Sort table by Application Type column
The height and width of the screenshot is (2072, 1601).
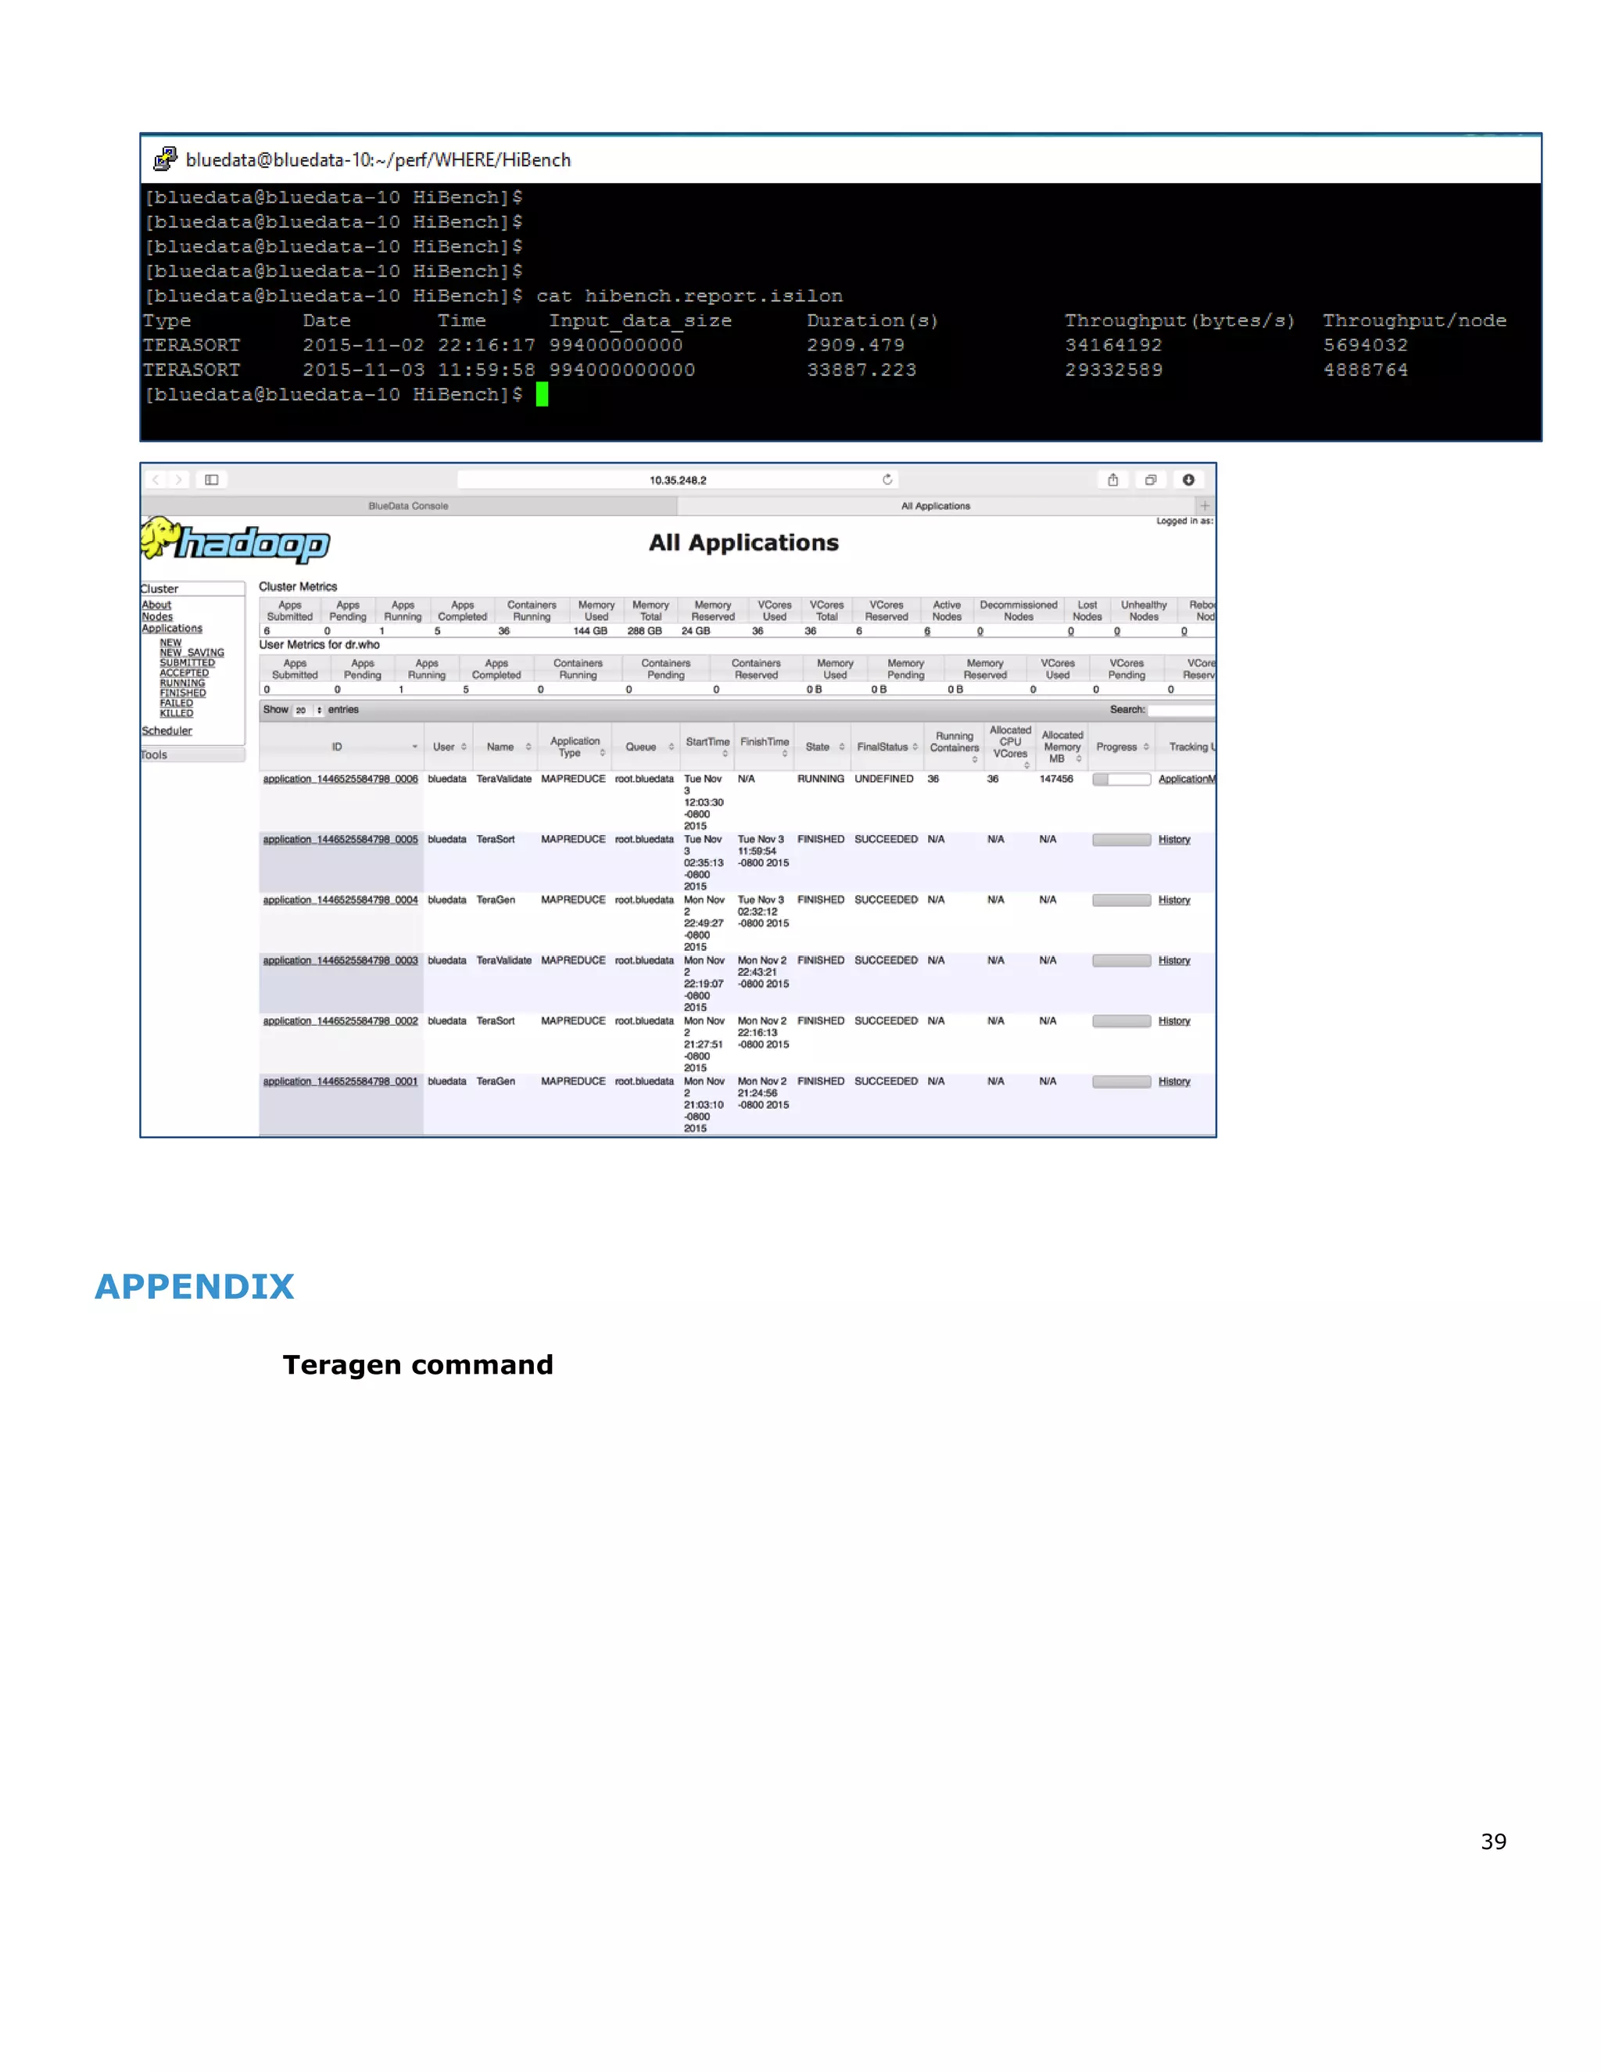pyautogui.click(x=575, y=747)
